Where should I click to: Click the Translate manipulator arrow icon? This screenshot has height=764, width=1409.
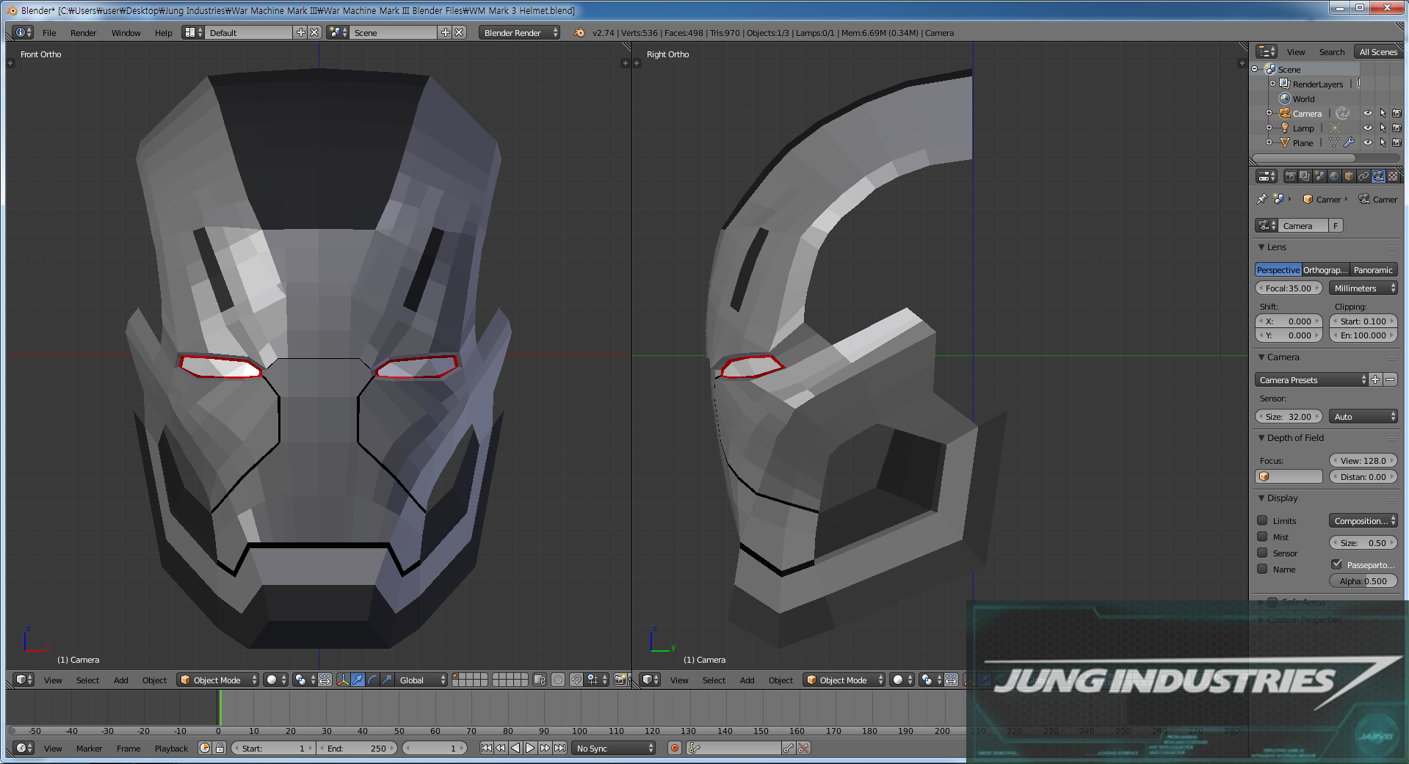coord(358,680)
